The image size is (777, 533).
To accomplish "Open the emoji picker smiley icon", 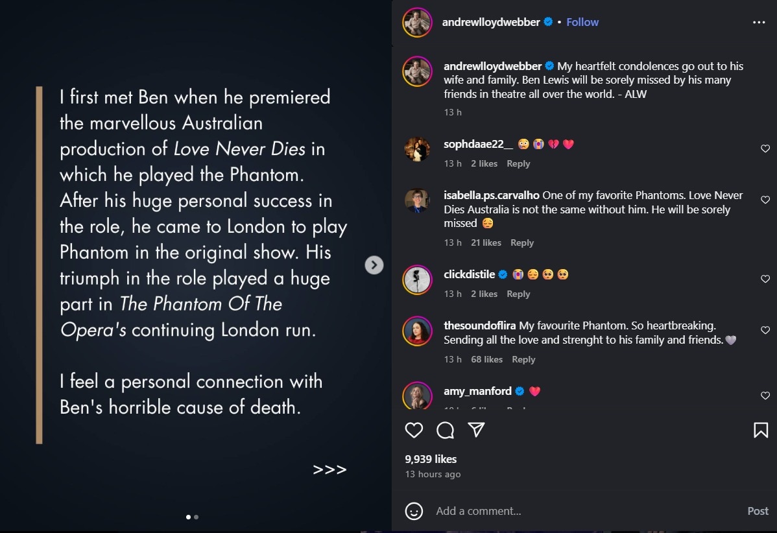I will (414, 511).
